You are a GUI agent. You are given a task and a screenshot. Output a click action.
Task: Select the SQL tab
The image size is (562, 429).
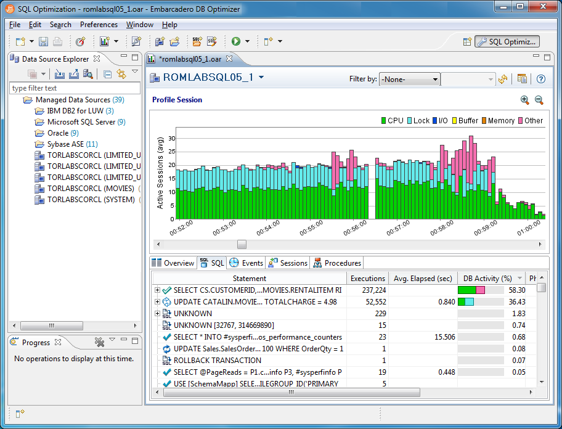pos(212,263)
